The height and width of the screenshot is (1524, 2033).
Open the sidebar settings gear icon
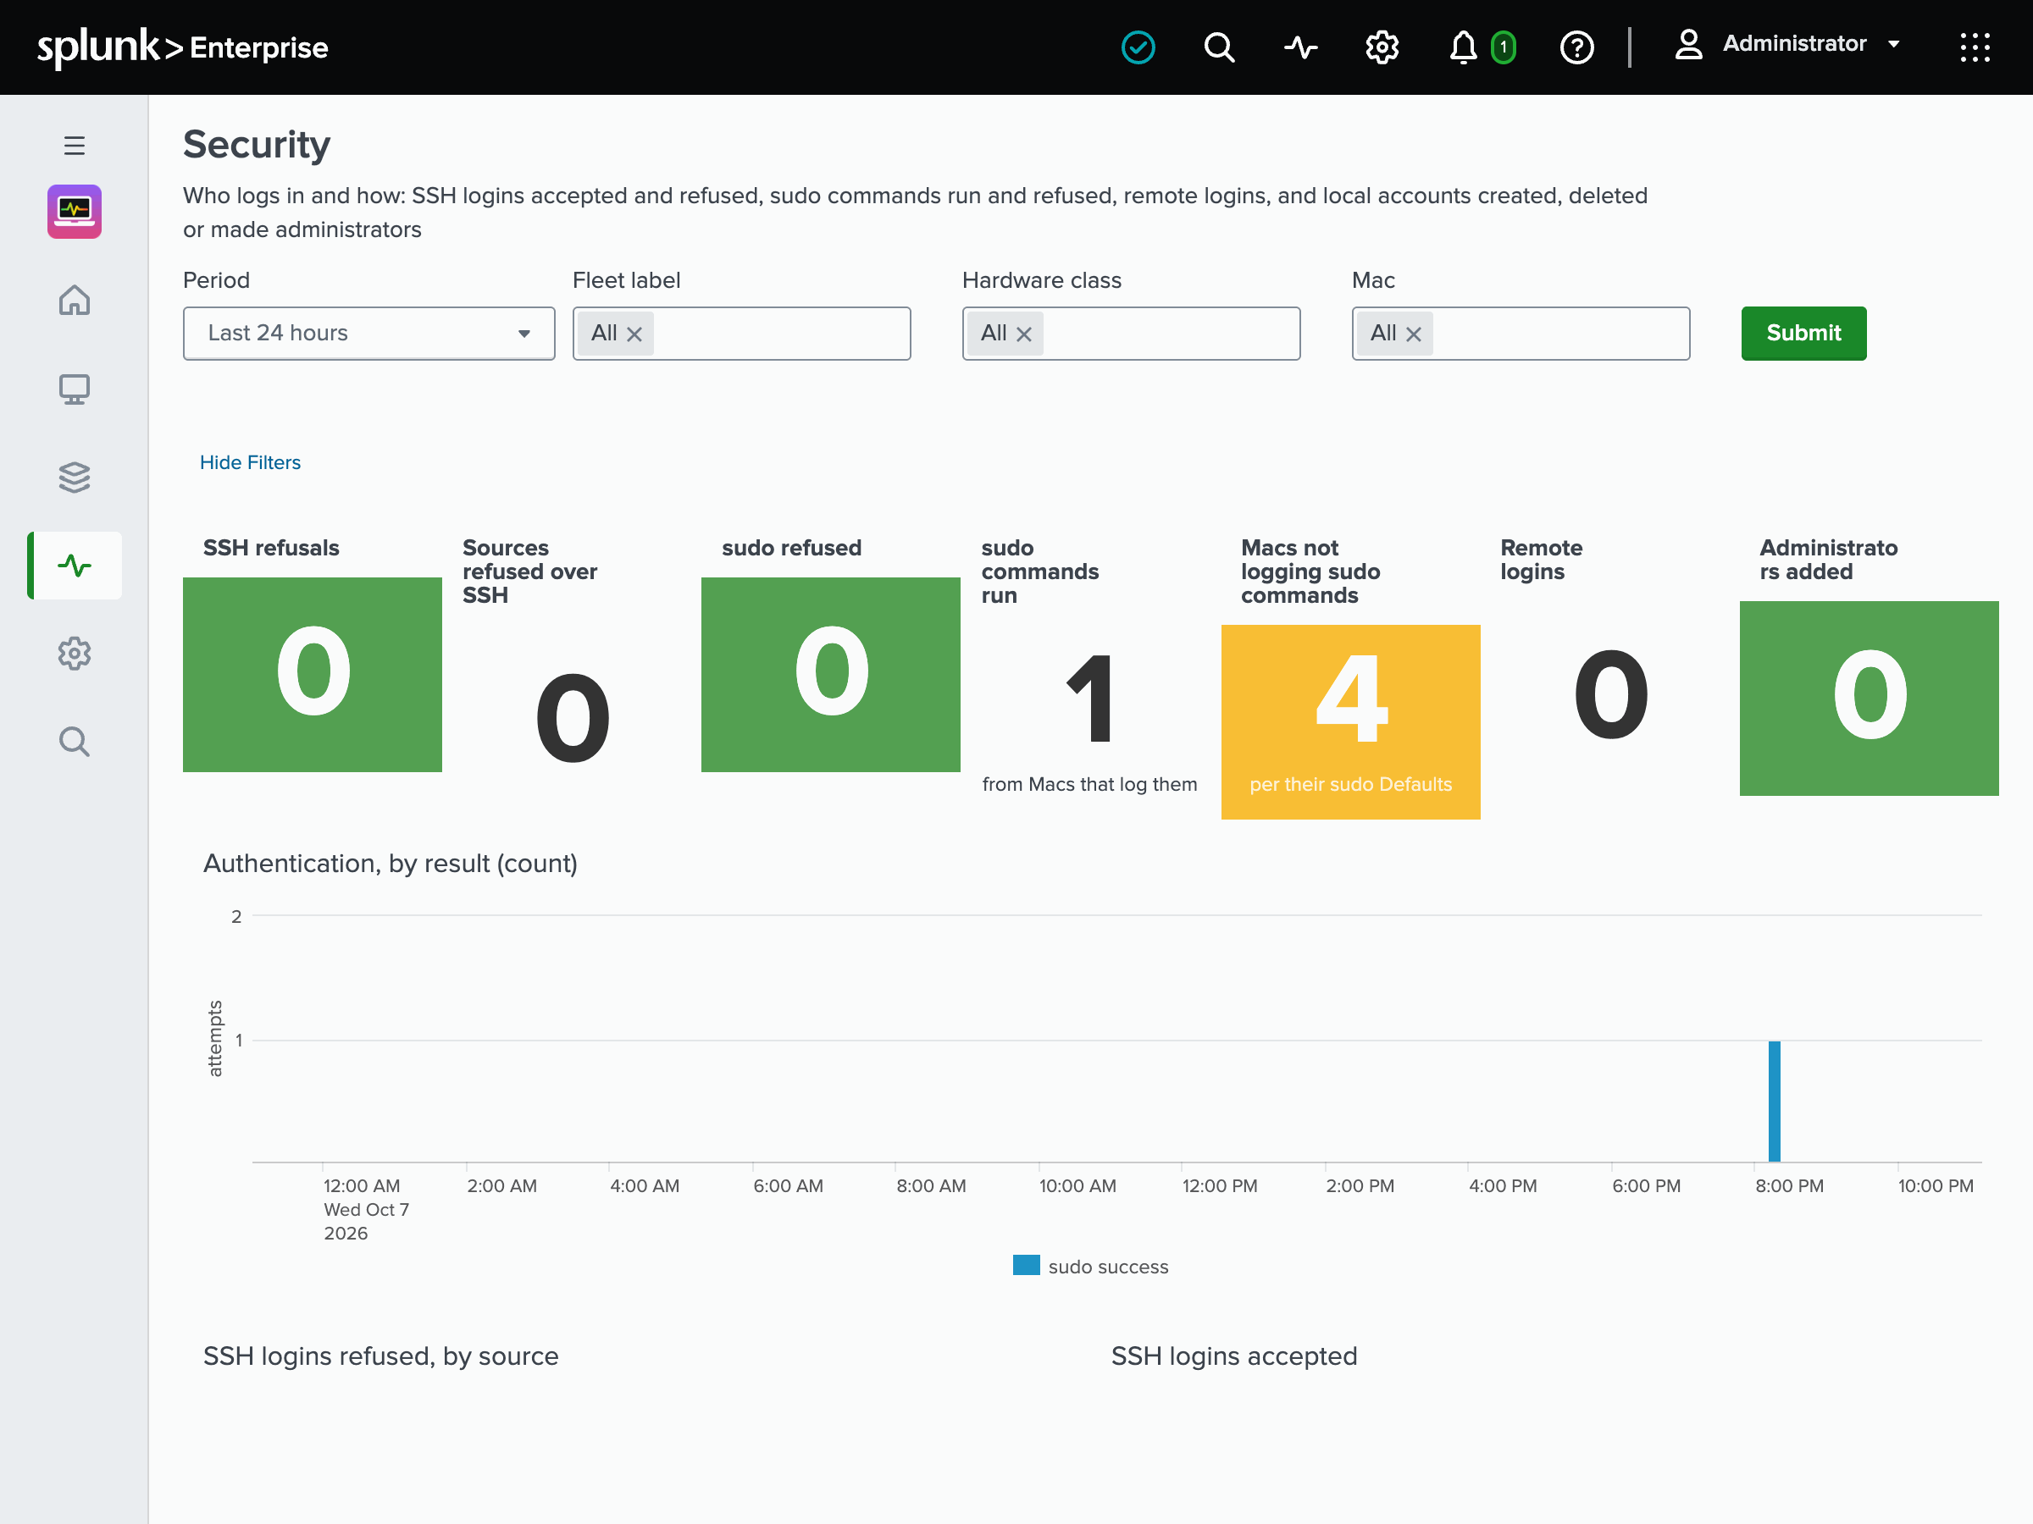(75, 653)
